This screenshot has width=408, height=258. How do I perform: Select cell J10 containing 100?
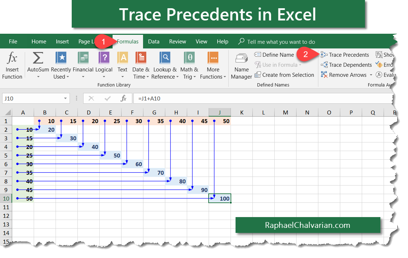tap(220, 199)
